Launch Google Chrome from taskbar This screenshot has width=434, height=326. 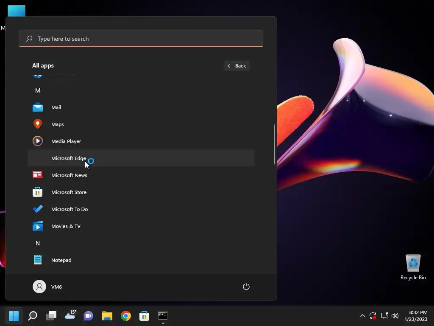[125, 316]
